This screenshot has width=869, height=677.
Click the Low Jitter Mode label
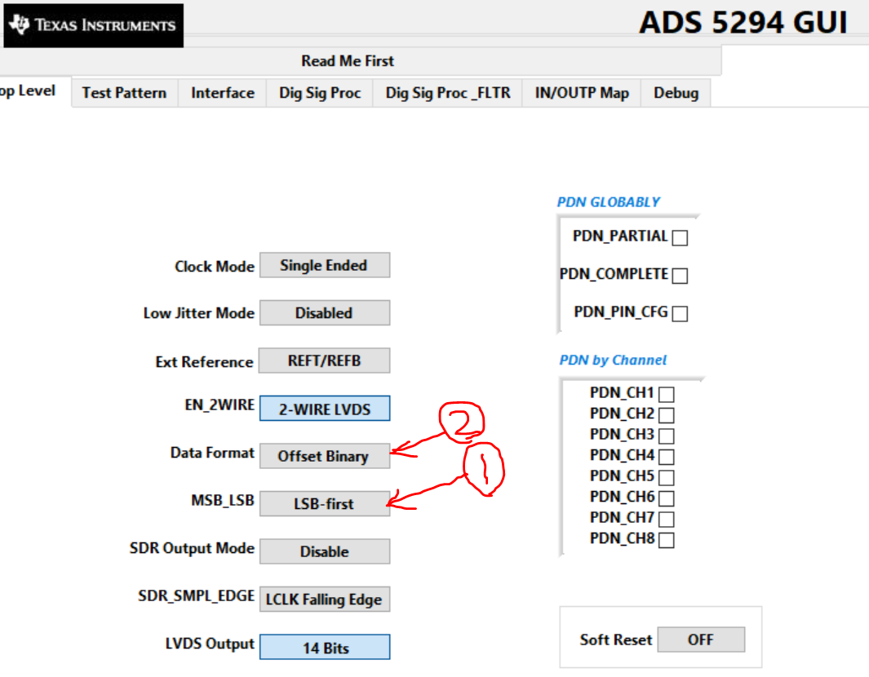(199, 313)
